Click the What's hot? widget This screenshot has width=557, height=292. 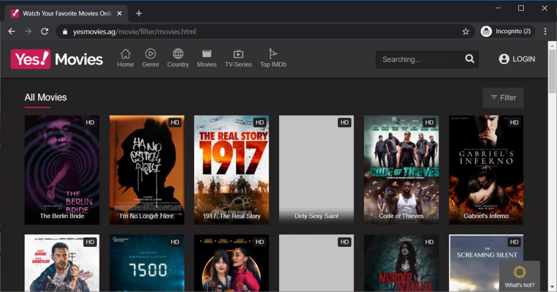click(x=519, y=276)
